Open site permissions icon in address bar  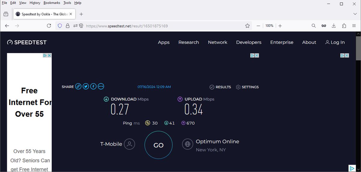[x=75, y=26]
